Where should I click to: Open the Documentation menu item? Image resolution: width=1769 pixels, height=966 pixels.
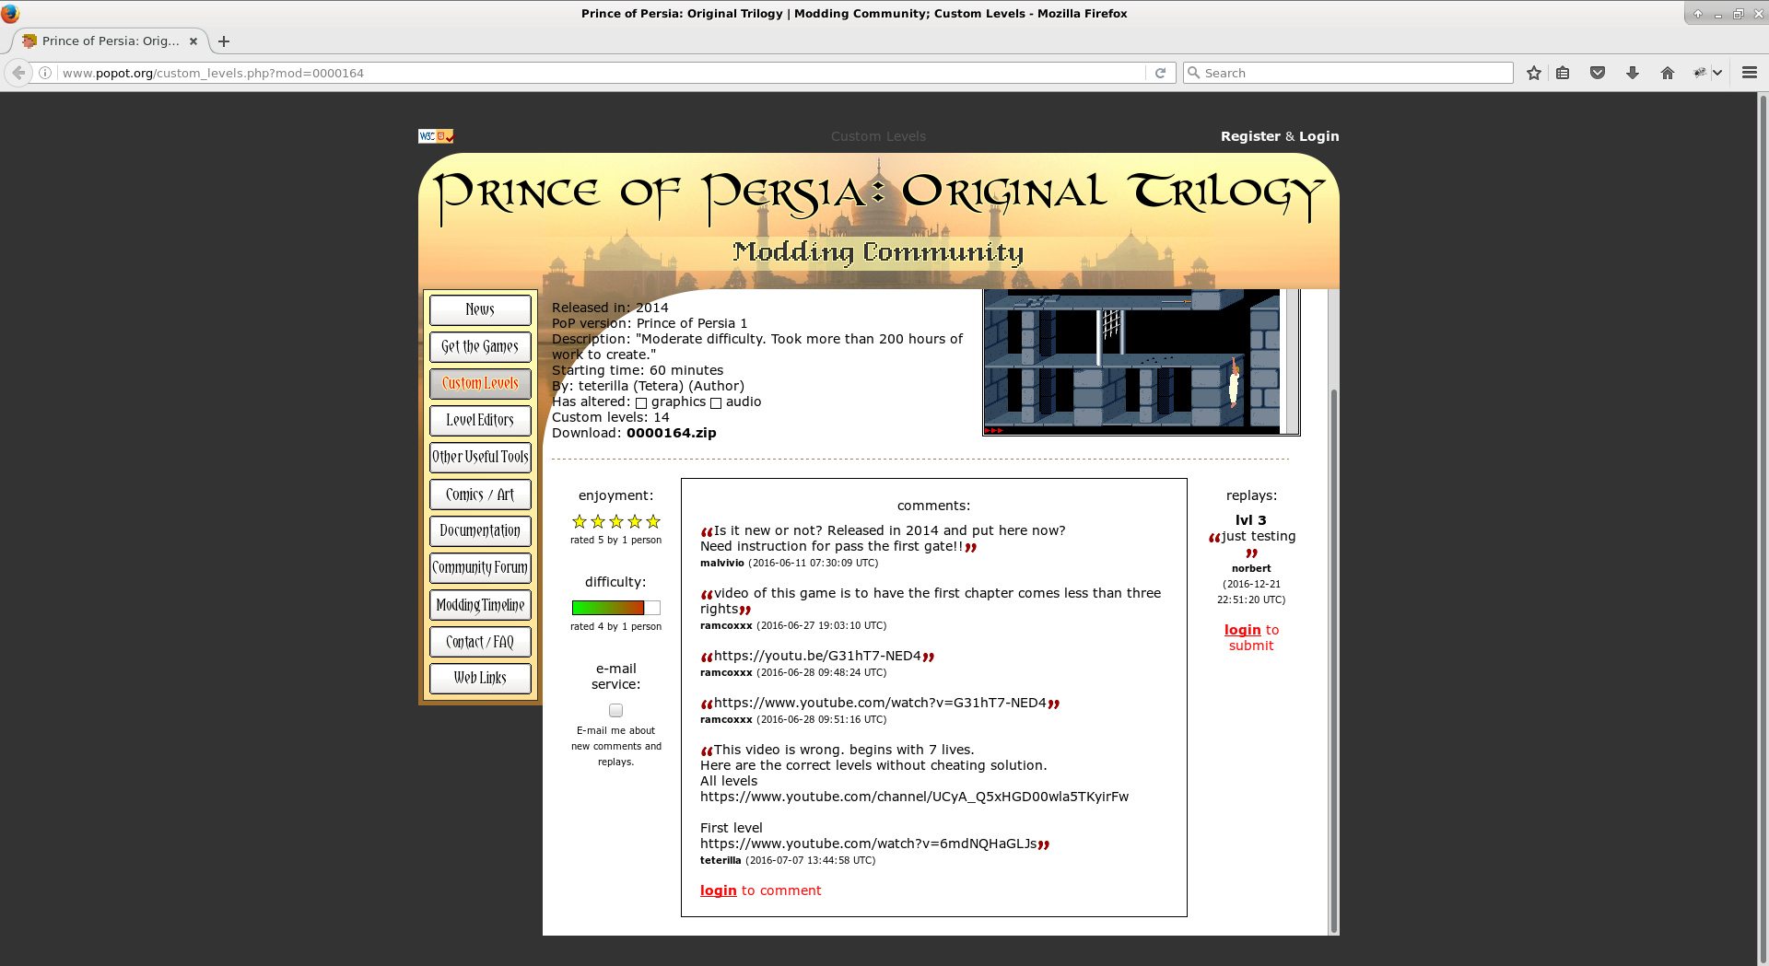(x=480, y=530)
